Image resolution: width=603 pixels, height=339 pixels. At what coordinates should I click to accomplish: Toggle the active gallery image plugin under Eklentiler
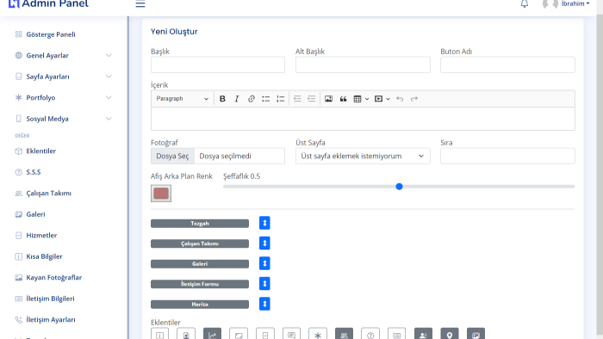click(476, 334)
